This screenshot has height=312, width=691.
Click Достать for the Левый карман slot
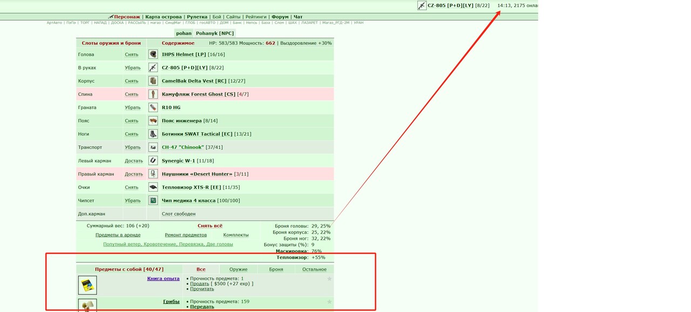134,161
